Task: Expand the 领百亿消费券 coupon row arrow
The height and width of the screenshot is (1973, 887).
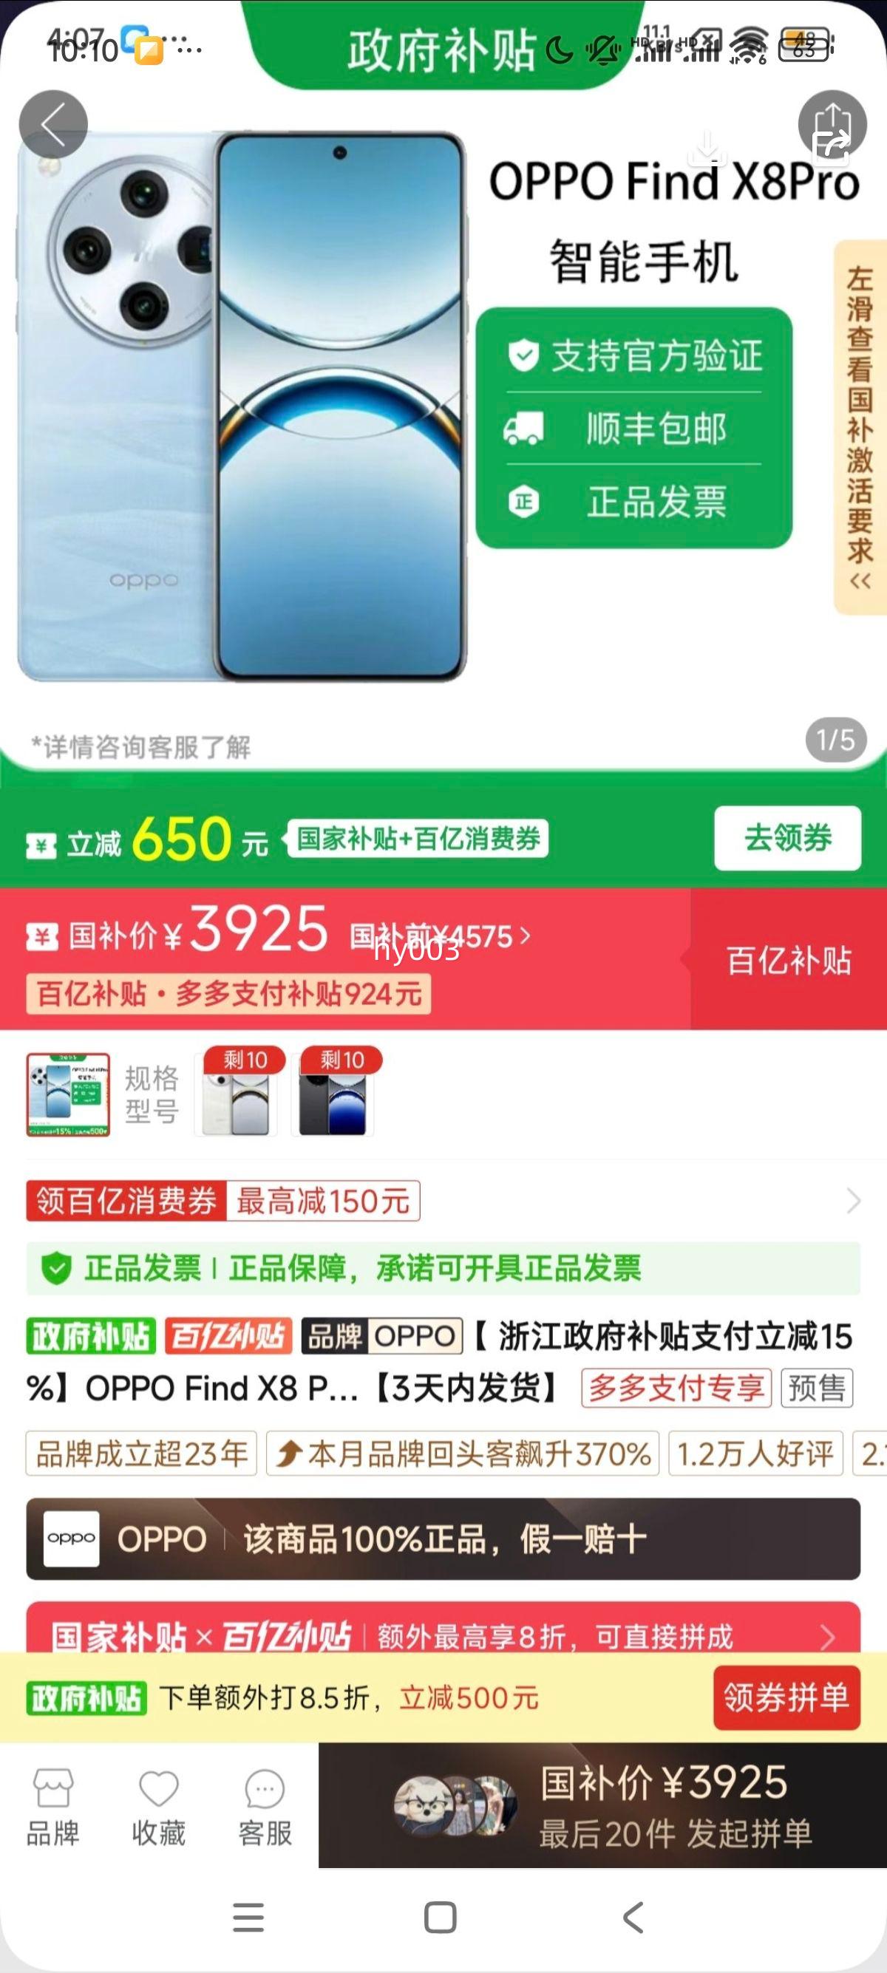Action: click(x=854, y=1200)
